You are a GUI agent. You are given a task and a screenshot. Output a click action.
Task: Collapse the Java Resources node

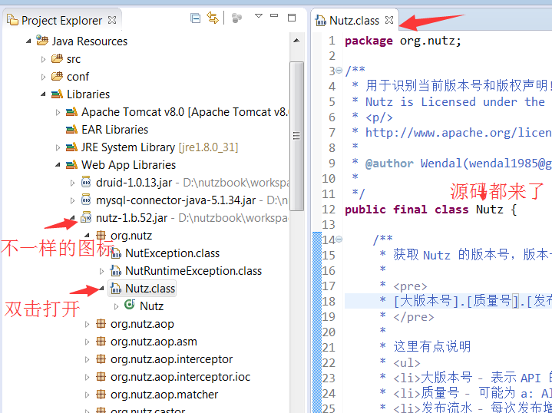(28, 41)
